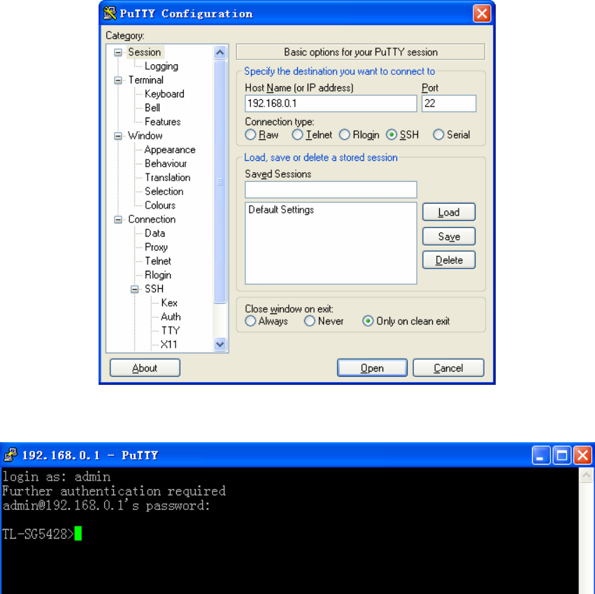Click the TL-SG5428> terminal prompt
This screenshot has height=594, width=595.
pyautogui.click(x=38, y=534)
